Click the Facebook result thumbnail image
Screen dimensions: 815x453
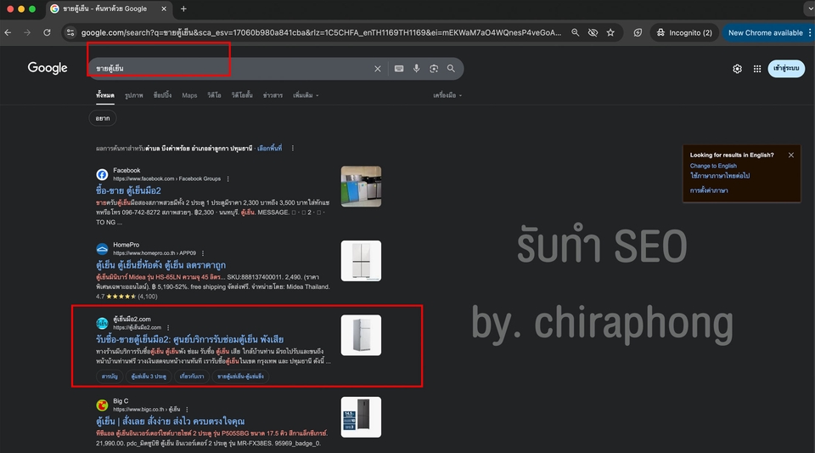click(362, 186)
